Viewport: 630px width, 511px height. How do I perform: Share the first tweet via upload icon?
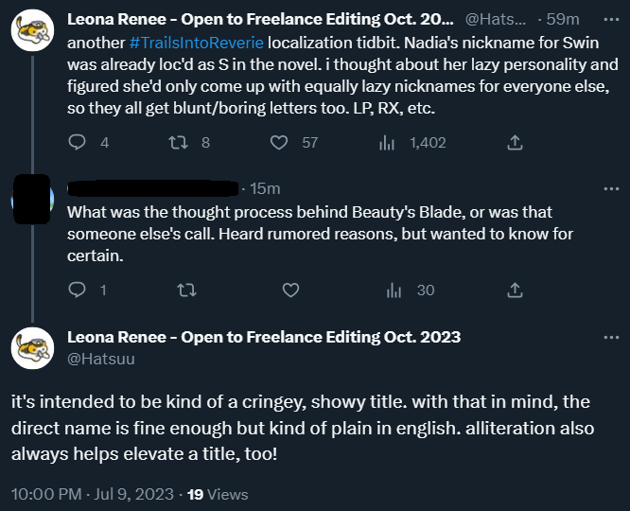[x=515, y=142]
